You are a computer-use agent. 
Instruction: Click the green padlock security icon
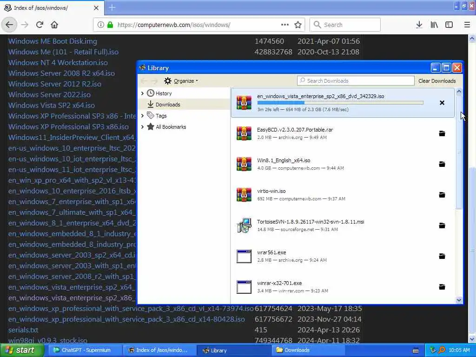[110, 25]
